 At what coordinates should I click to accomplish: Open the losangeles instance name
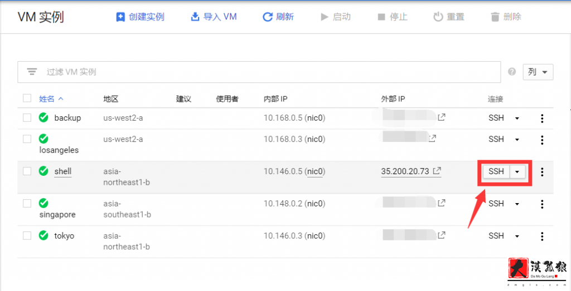(x=59, y=150)
